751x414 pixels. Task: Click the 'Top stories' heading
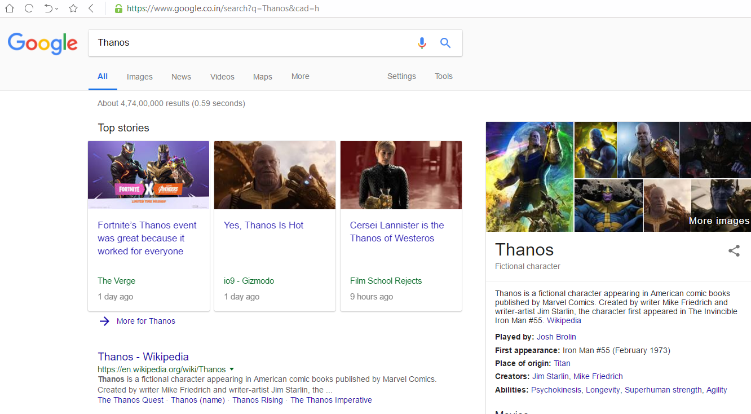click(123, 128)
